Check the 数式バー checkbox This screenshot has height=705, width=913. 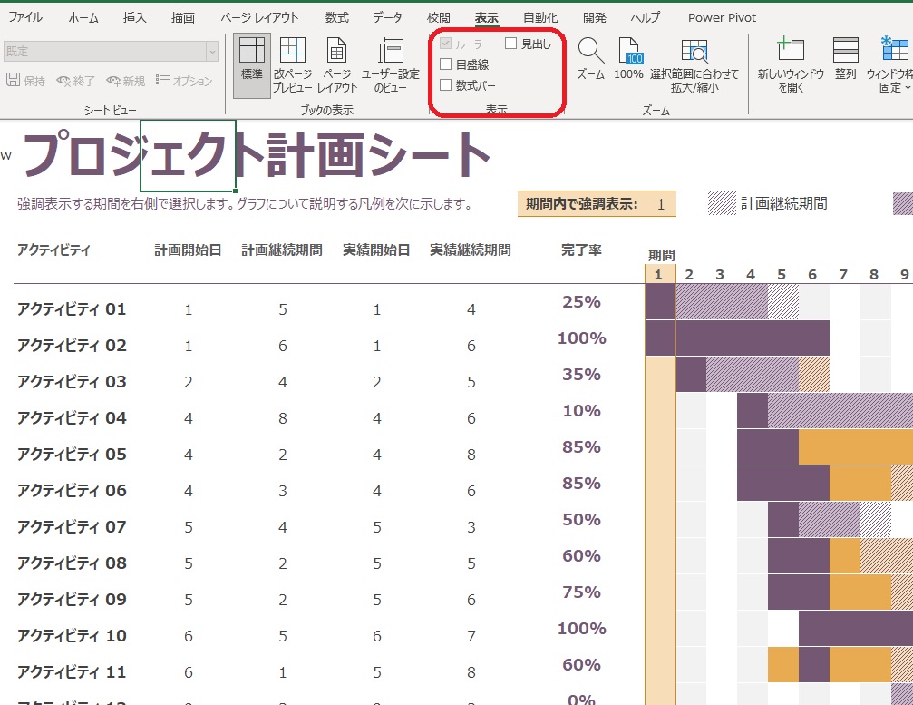coord(446,85)
